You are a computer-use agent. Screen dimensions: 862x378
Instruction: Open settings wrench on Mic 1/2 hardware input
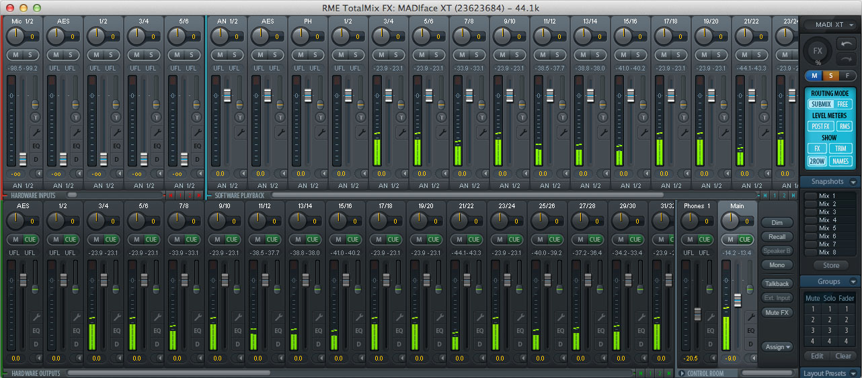tap(36, 132)
